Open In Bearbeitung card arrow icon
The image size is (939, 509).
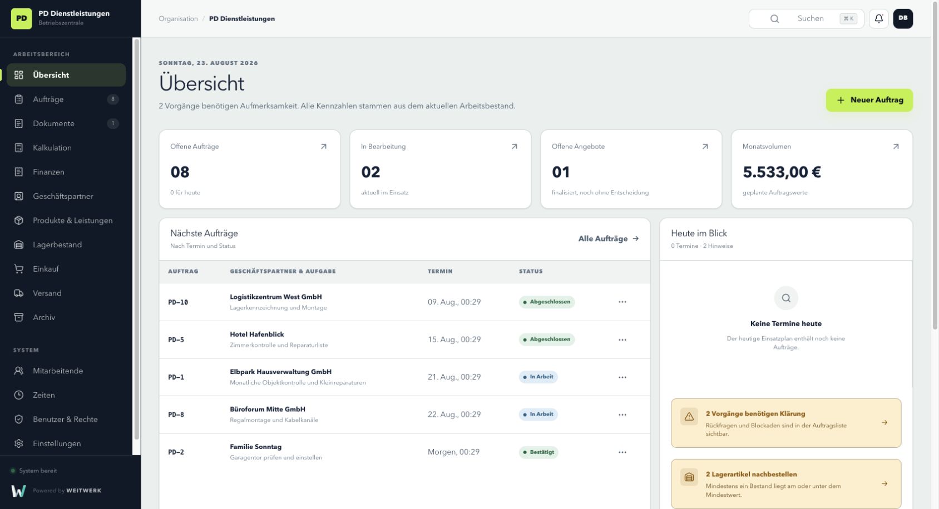(515, 147)
